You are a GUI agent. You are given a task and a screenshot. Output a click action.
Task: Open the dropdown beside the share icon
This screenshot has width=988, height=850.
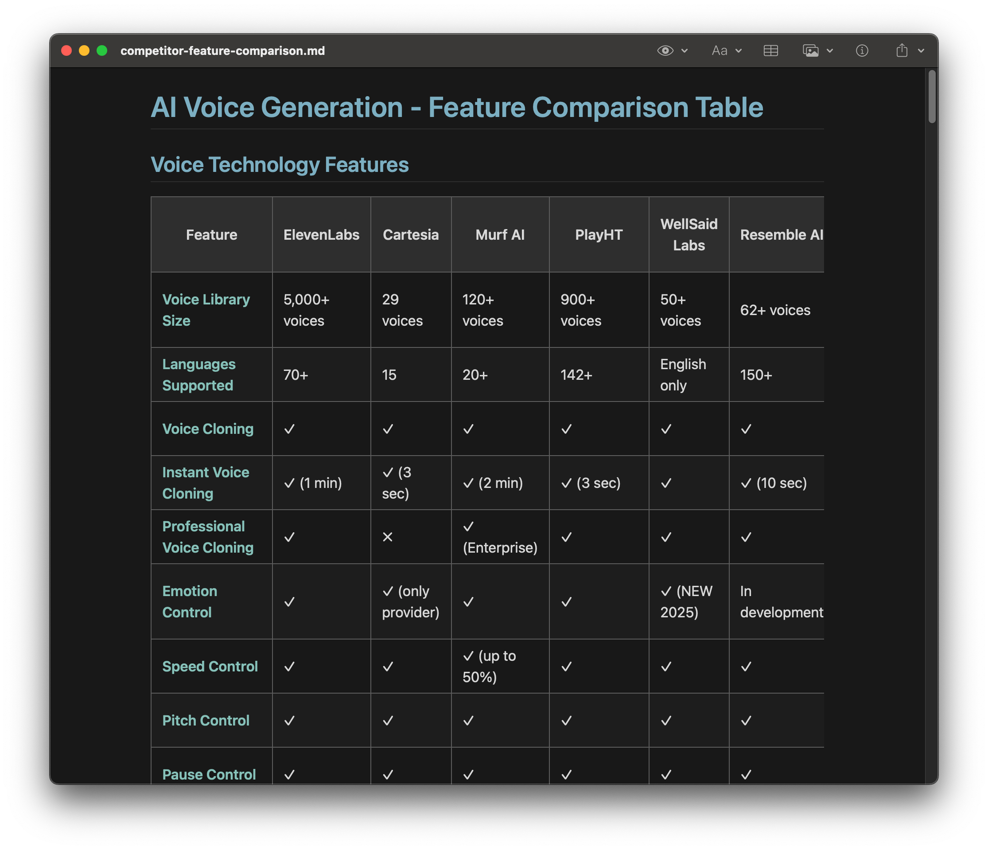[921, 50]
